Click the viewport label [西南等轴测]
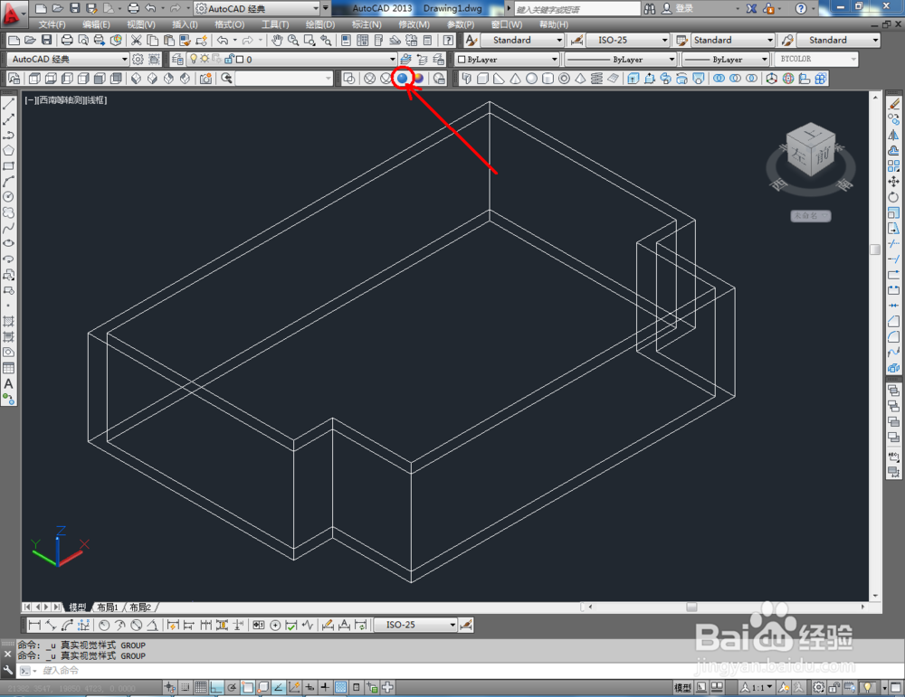 click(62, 100)
